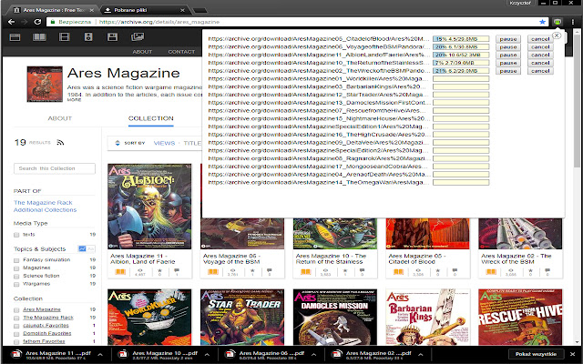Screen dimensions: 583x364
Task: Check the texts media type checkbox
Action: point(16,235)
